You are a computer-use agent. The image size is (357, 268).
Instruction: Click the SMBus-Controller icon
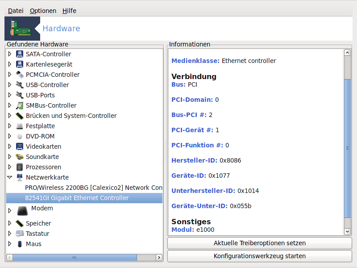(x=20, y=105)
